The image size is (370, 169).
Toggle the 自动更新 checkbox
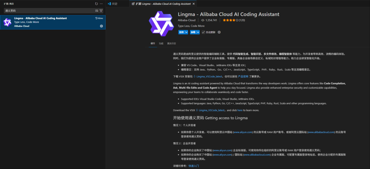[203, 32]
